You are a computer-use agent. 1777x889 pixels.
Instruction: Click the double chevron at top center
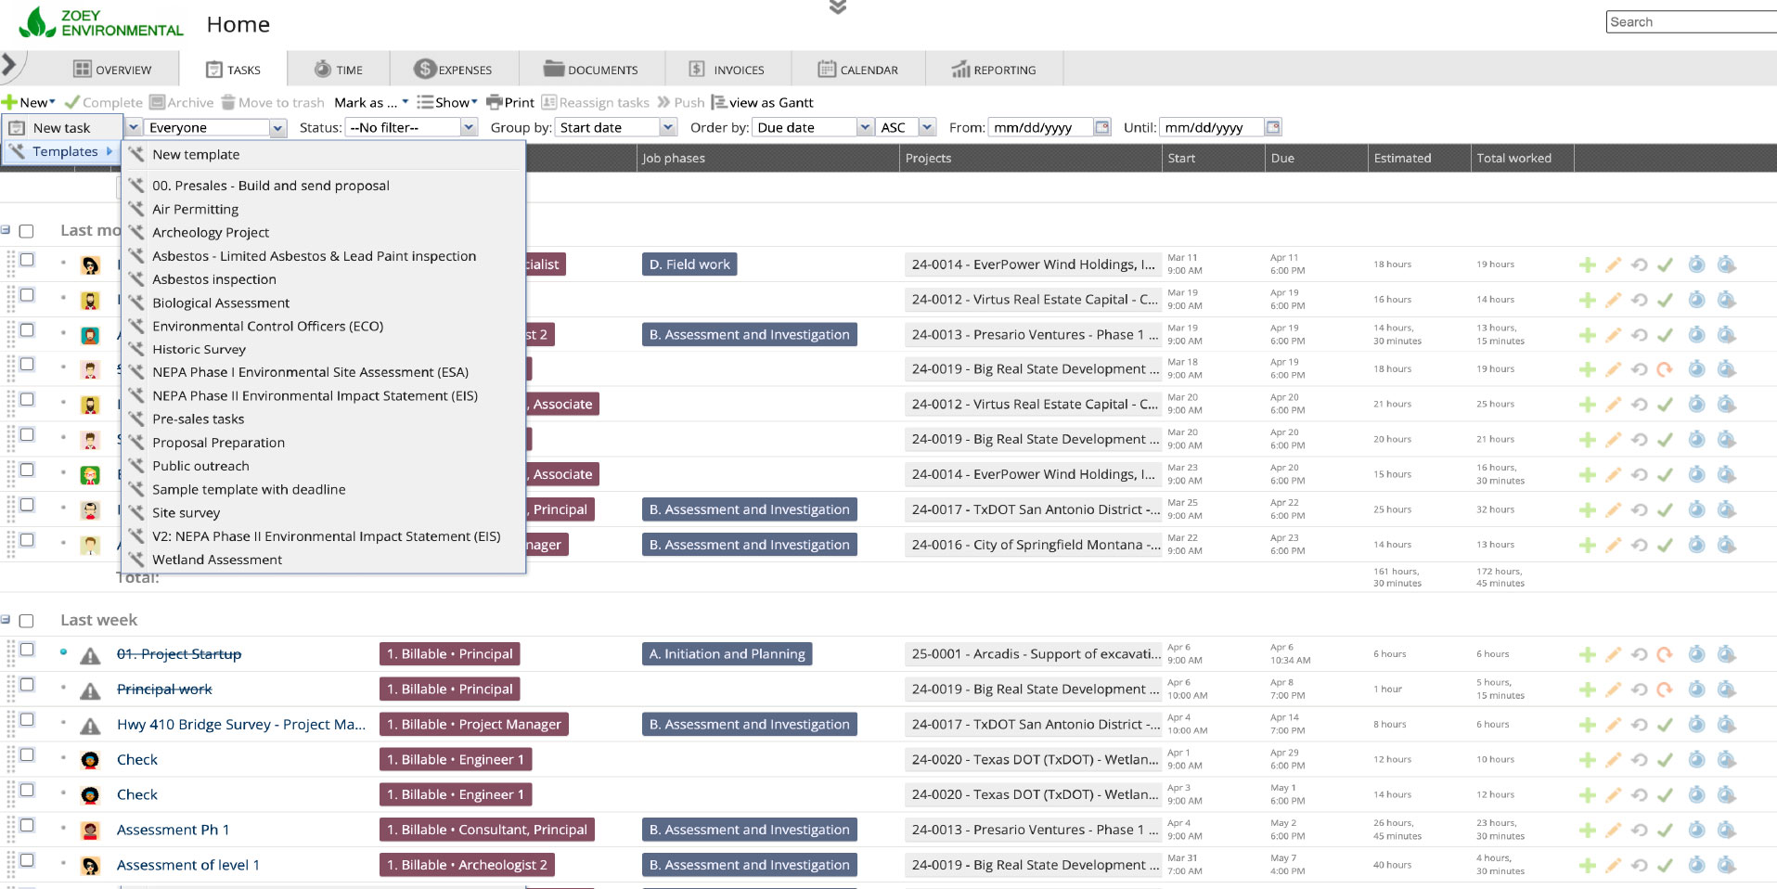(837, 8)
